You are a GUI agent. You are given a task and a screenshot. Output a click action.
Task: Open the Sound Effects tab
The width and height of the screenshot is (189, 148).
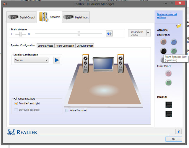pyautogui.click(x=45, y=46)
